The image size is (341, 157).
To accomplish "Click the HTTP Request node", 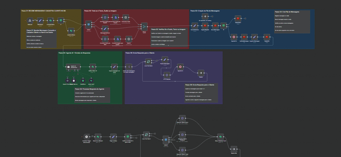I will [x=167, y=74].
